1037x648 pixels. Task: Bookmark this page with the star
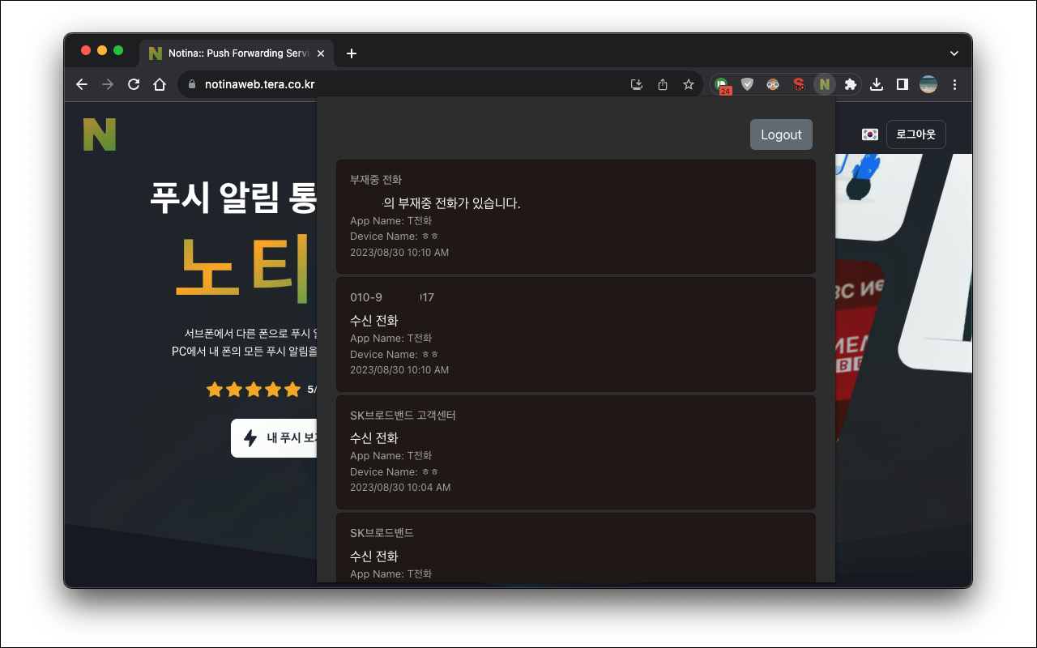(x=689, y=84)
